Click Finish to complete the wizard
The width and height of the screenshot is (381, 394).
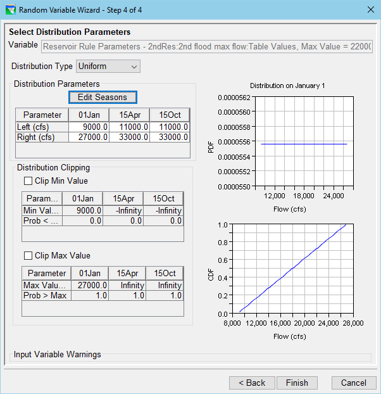(x=297, y=383)
